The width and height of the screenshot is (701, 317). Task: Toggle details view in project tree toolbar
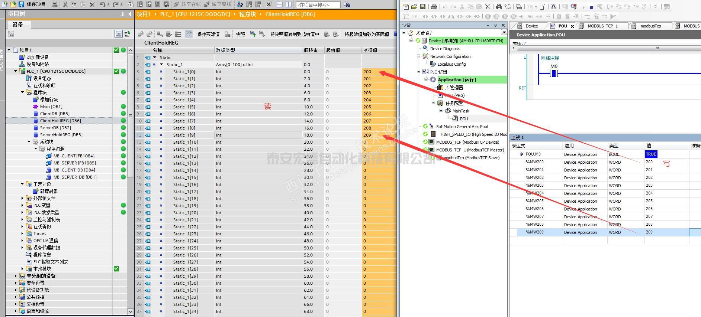[x=118, y=34]
